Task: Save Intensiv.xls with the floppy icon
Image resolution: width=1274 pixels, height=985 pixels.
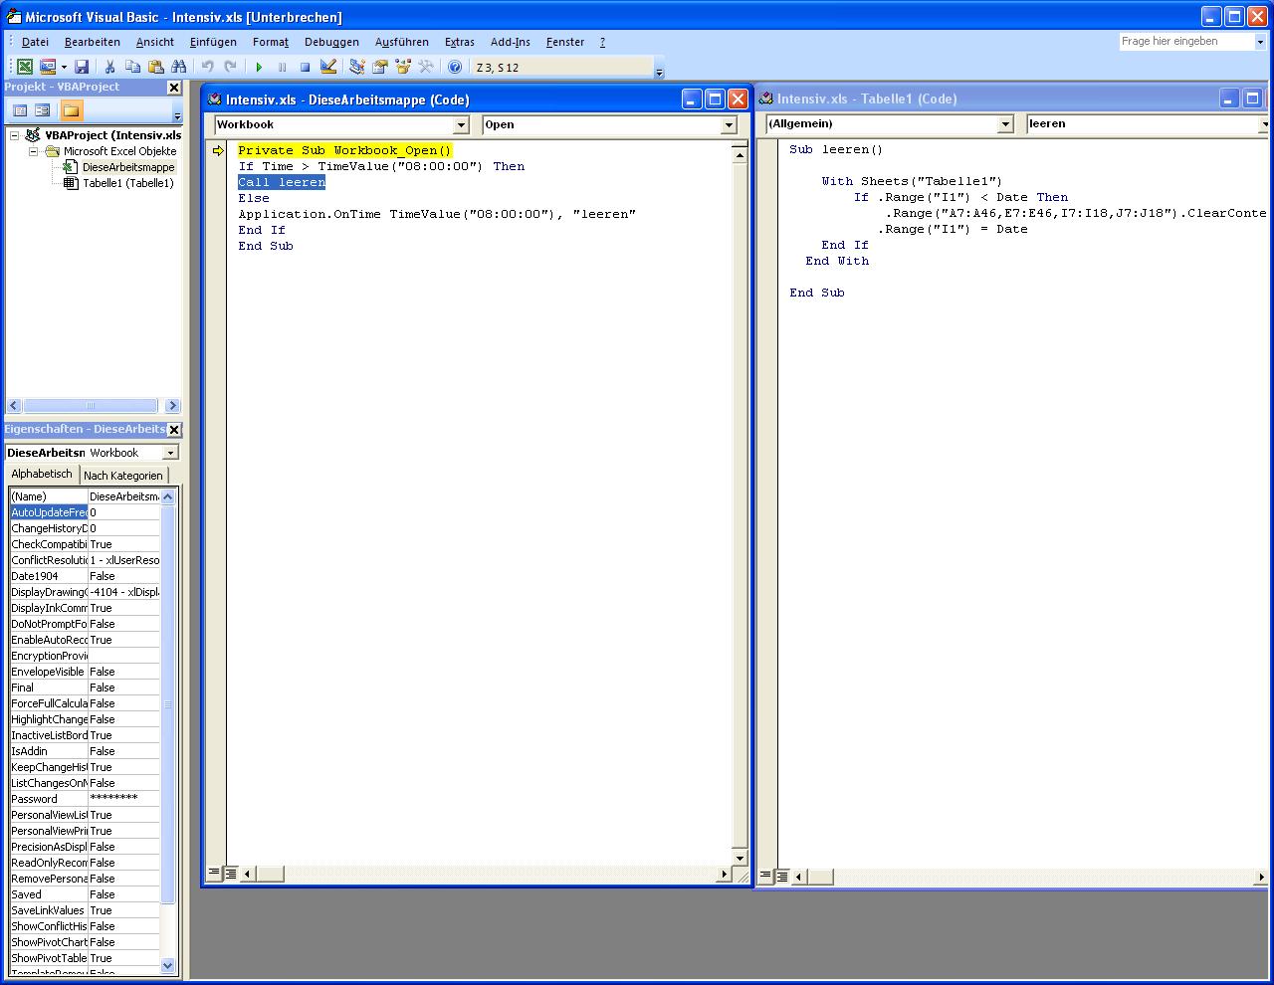Action: [82, 67]
